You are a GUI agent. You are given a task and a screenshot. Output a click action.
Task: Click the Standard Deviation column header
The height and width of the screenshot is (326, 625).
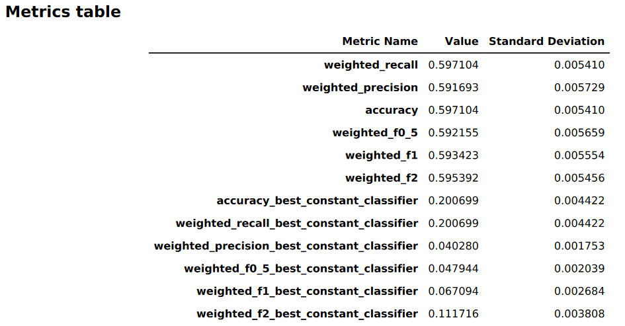click(x=546, y=41)
